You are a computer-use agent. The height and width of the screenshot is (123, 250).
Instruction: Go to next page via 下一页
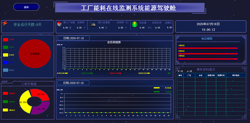pos(180,71)
